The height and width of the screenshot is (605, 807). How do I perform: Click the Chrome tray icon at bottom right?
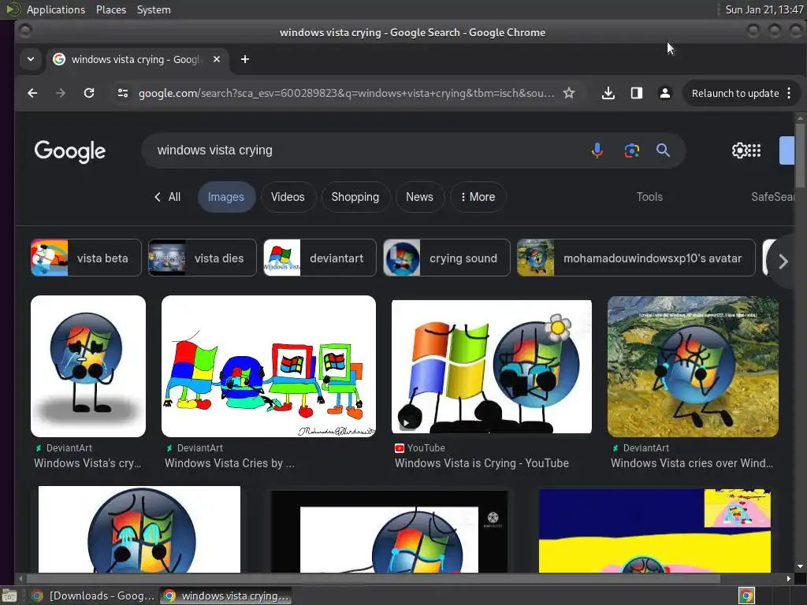pos(746,596)
